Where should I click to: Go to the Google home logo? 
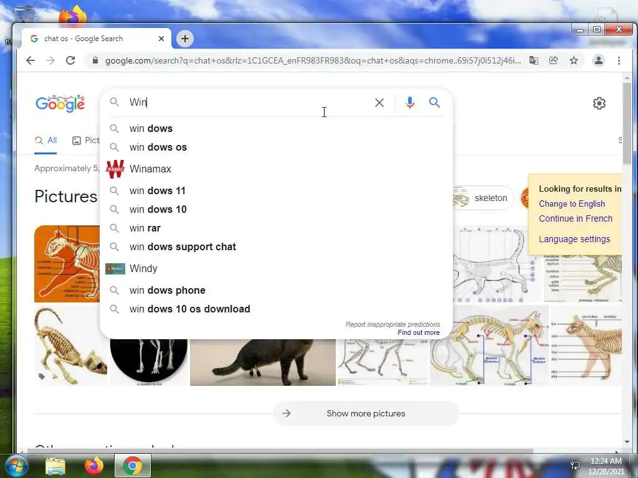(60, 104)
